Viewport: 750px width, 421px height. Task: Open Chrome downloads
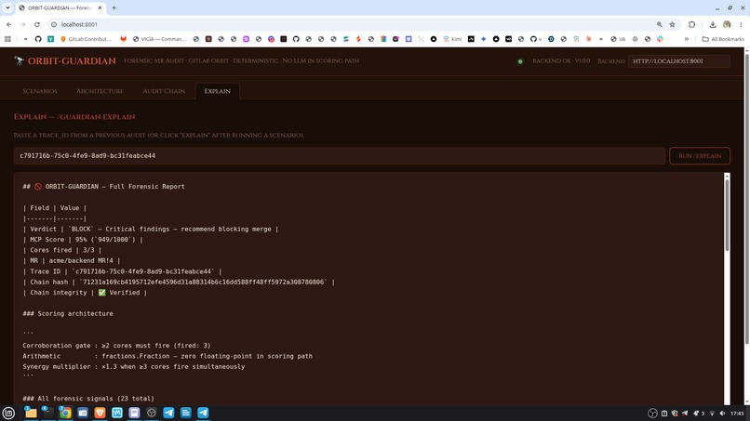(713, 24)
